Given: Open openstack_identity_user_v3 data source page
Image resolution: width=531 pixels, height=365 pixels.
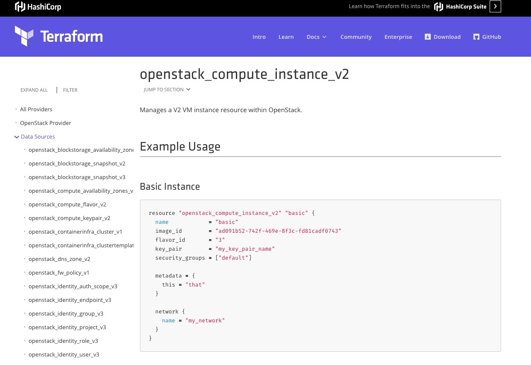Looking at the screenshot, I should (x=64, y=355).
